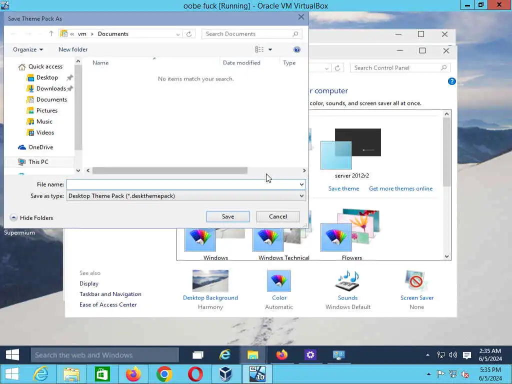The width and height of the screenshot is (512, 384).
Task: Open the Sounds settings icon
Action: [x=348, y=281]
